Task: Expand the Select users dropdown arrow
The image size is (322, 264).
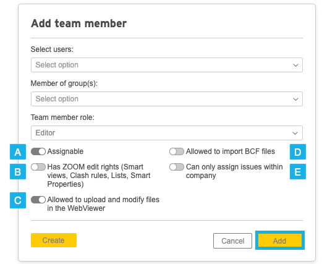Action: coord(295,65)
